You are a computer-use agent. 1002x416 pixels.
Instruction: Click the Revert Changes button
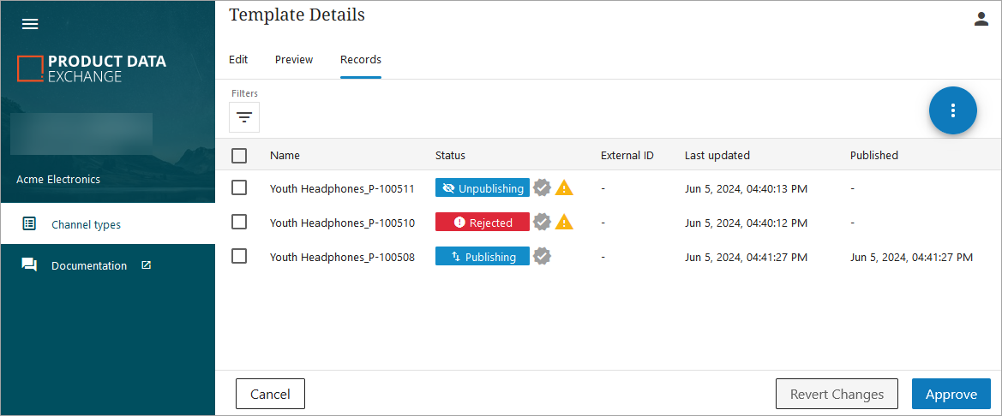837,394
